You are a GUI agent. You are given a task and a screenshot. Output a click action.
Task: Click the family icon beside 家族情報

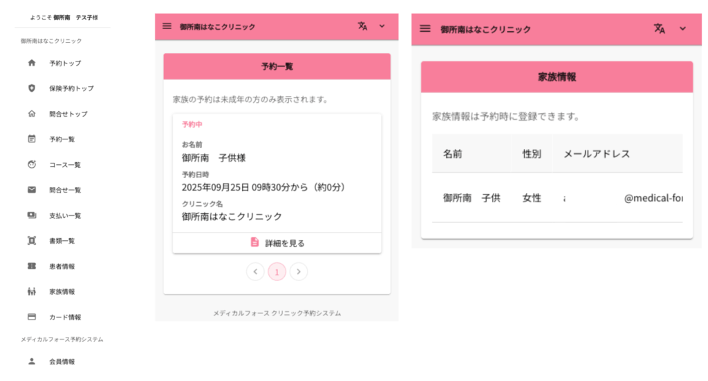31,292
